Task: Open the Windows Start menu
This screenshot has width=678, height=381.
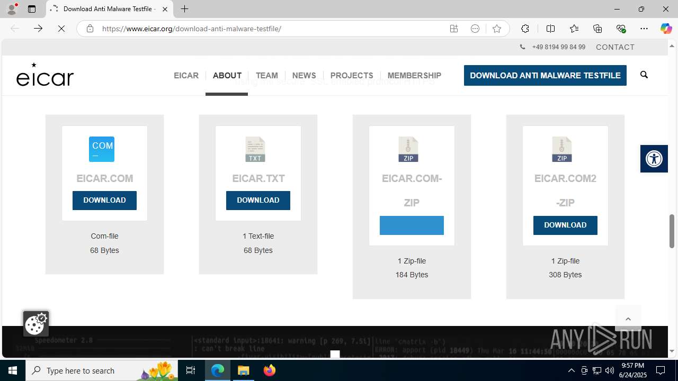Action: tap(13, 370)
